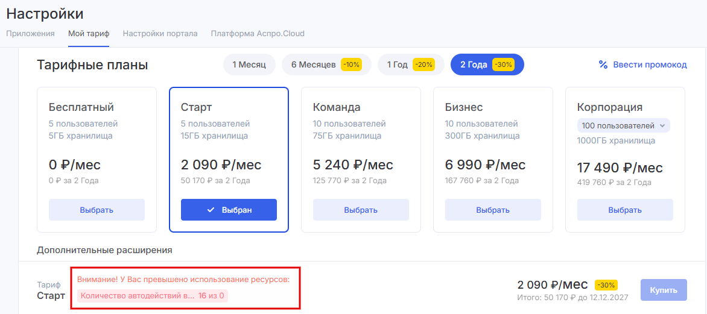Go to the Мой тариф tab
This screenshot has width=707, height=314.
click(x=89, y=34)
